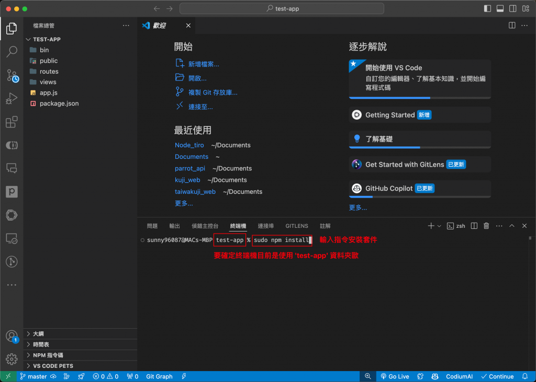
Task: Open the Extensions view icon
Action: (x=12, y=122)
